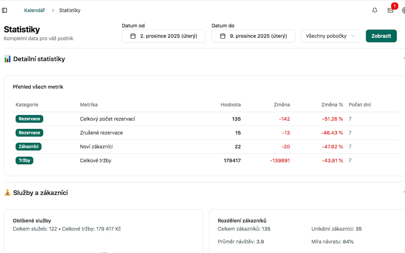
Task: Toggle the sidebar panel icon
Action: coord(4,10)
